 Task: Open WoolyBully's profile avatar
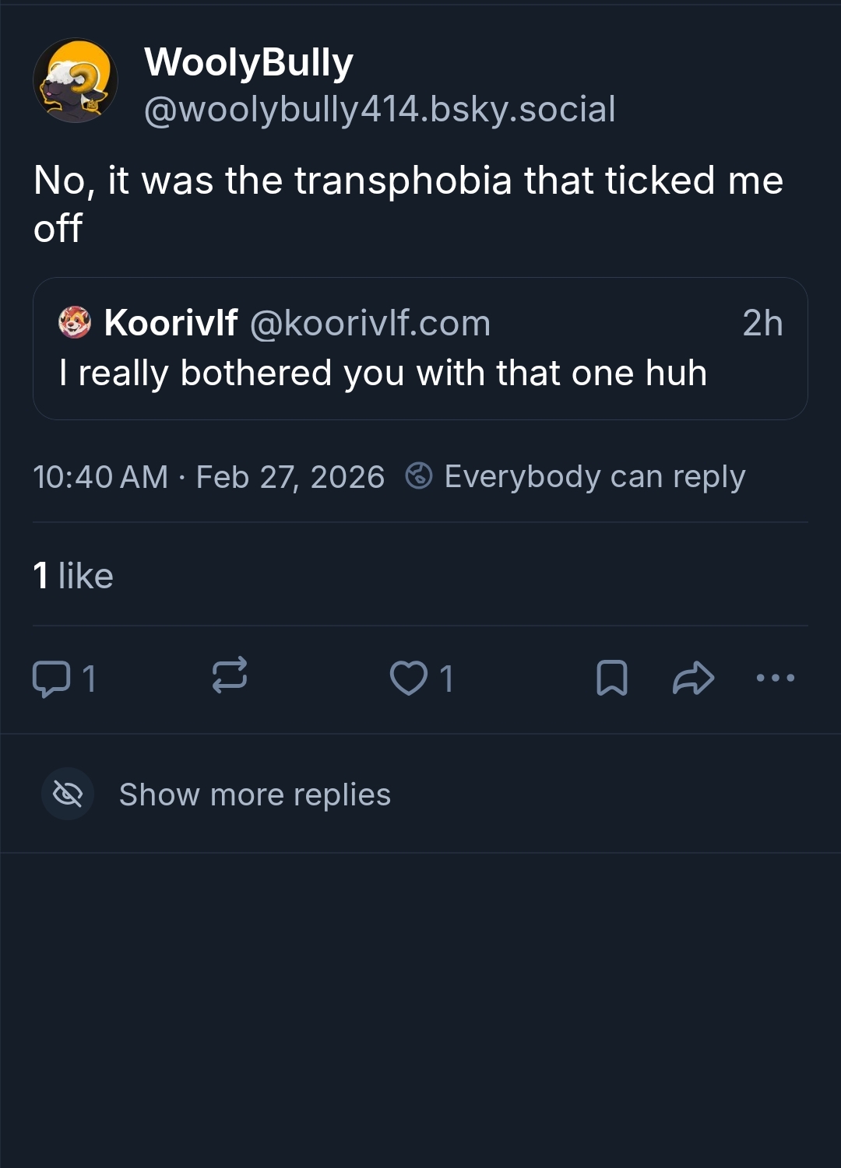(x=76, y=81)
